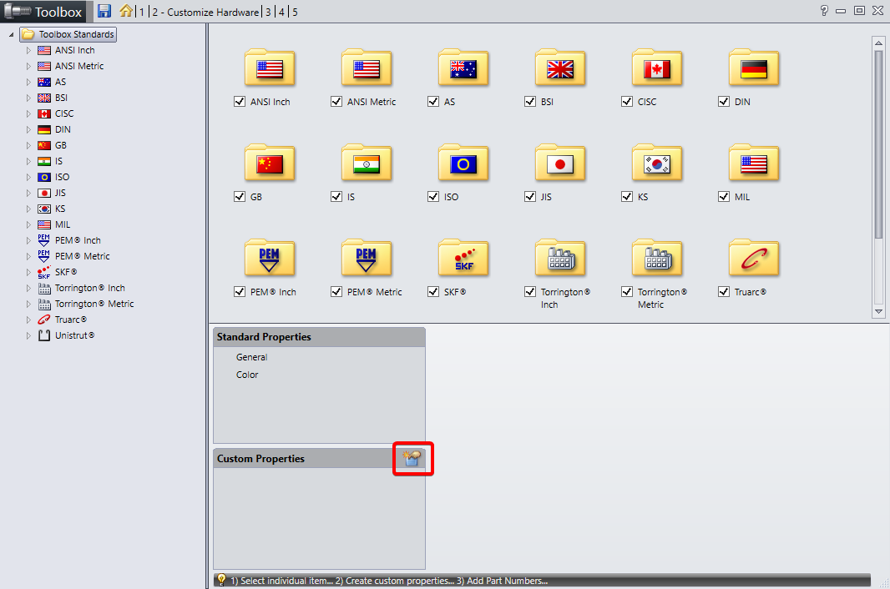Uncheck the BSI checkbox

530,101
